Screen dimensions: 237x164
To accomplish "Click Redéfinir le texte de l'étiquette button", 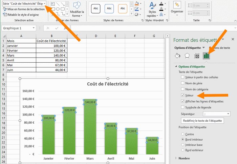I will click(x=202, y=121).
